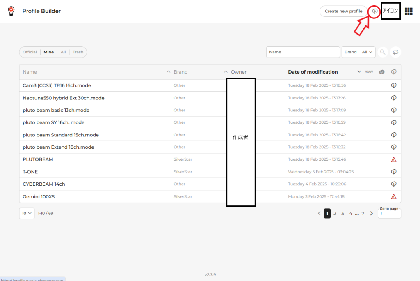Screen dimensions: 420x281
Task: Click warning triangle on Gemini 100XS row
Action: click(x=393, y=196)
